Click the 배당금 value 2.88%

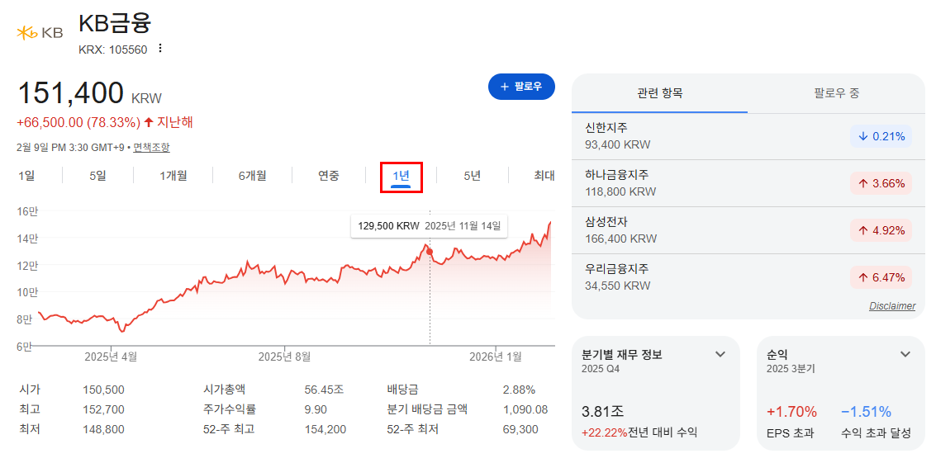[x=520, y=390]
